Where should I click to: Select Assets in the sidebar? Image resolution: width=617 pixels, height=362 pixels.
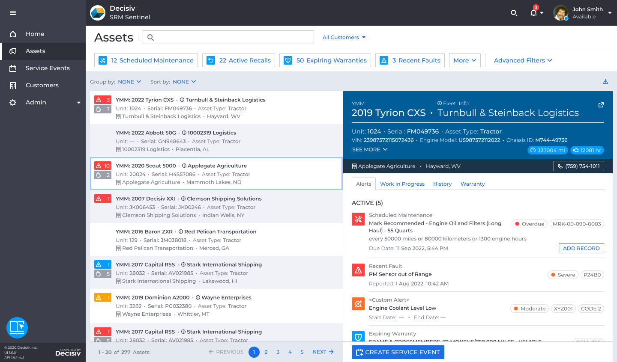point(43,51)
